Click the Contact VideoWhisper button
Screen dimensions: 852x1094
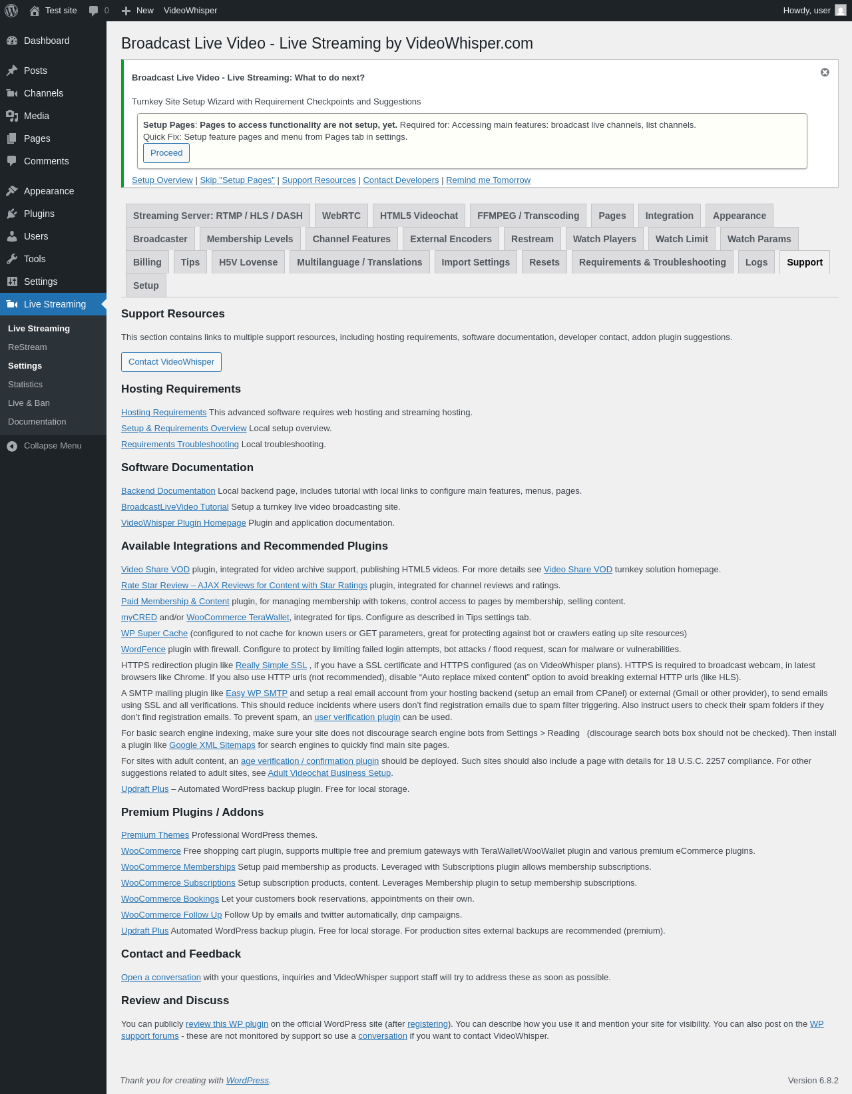click(171, 362)
